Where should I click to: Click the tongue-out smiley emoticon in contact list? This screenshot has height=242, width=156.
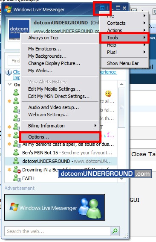pos(108,94)
